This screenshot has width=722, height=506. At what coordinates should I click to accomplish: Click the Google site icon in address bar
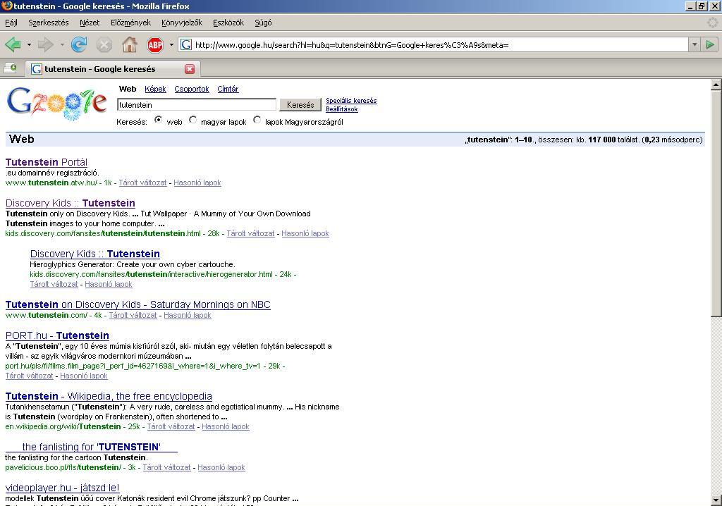(x=186, y=44)
